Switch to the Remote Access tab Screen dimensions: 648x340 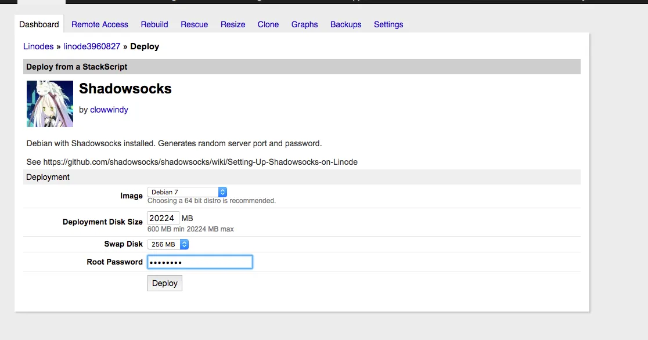pos(100,24)
